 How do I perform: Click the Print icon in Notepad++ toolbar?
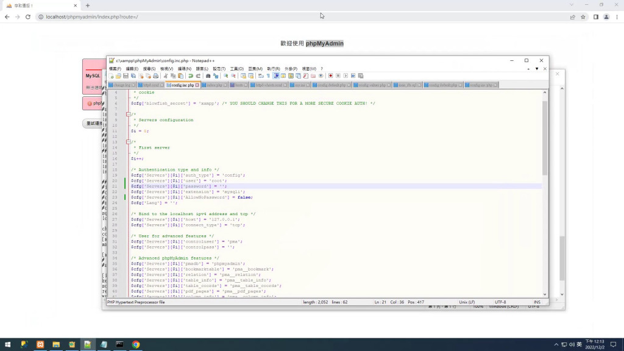[155, 76]
